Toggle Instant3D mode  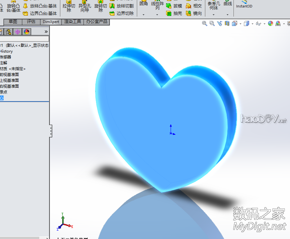(x=244, y=5)
